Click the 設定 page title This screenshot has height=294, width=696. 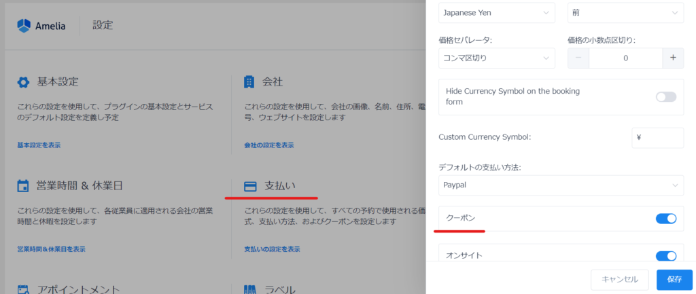coord(103,25)
